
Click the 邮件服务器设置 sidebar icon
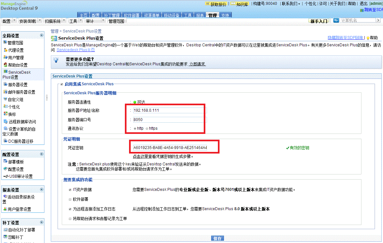pyautogui.click(x=5, y=92)
